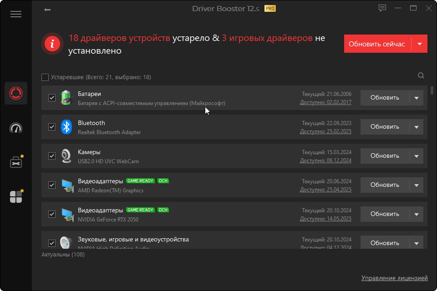This screenshot has height=291, width=437.
Task: Uncheck the Батареи driver checkbox
Action: pos(52,98)
